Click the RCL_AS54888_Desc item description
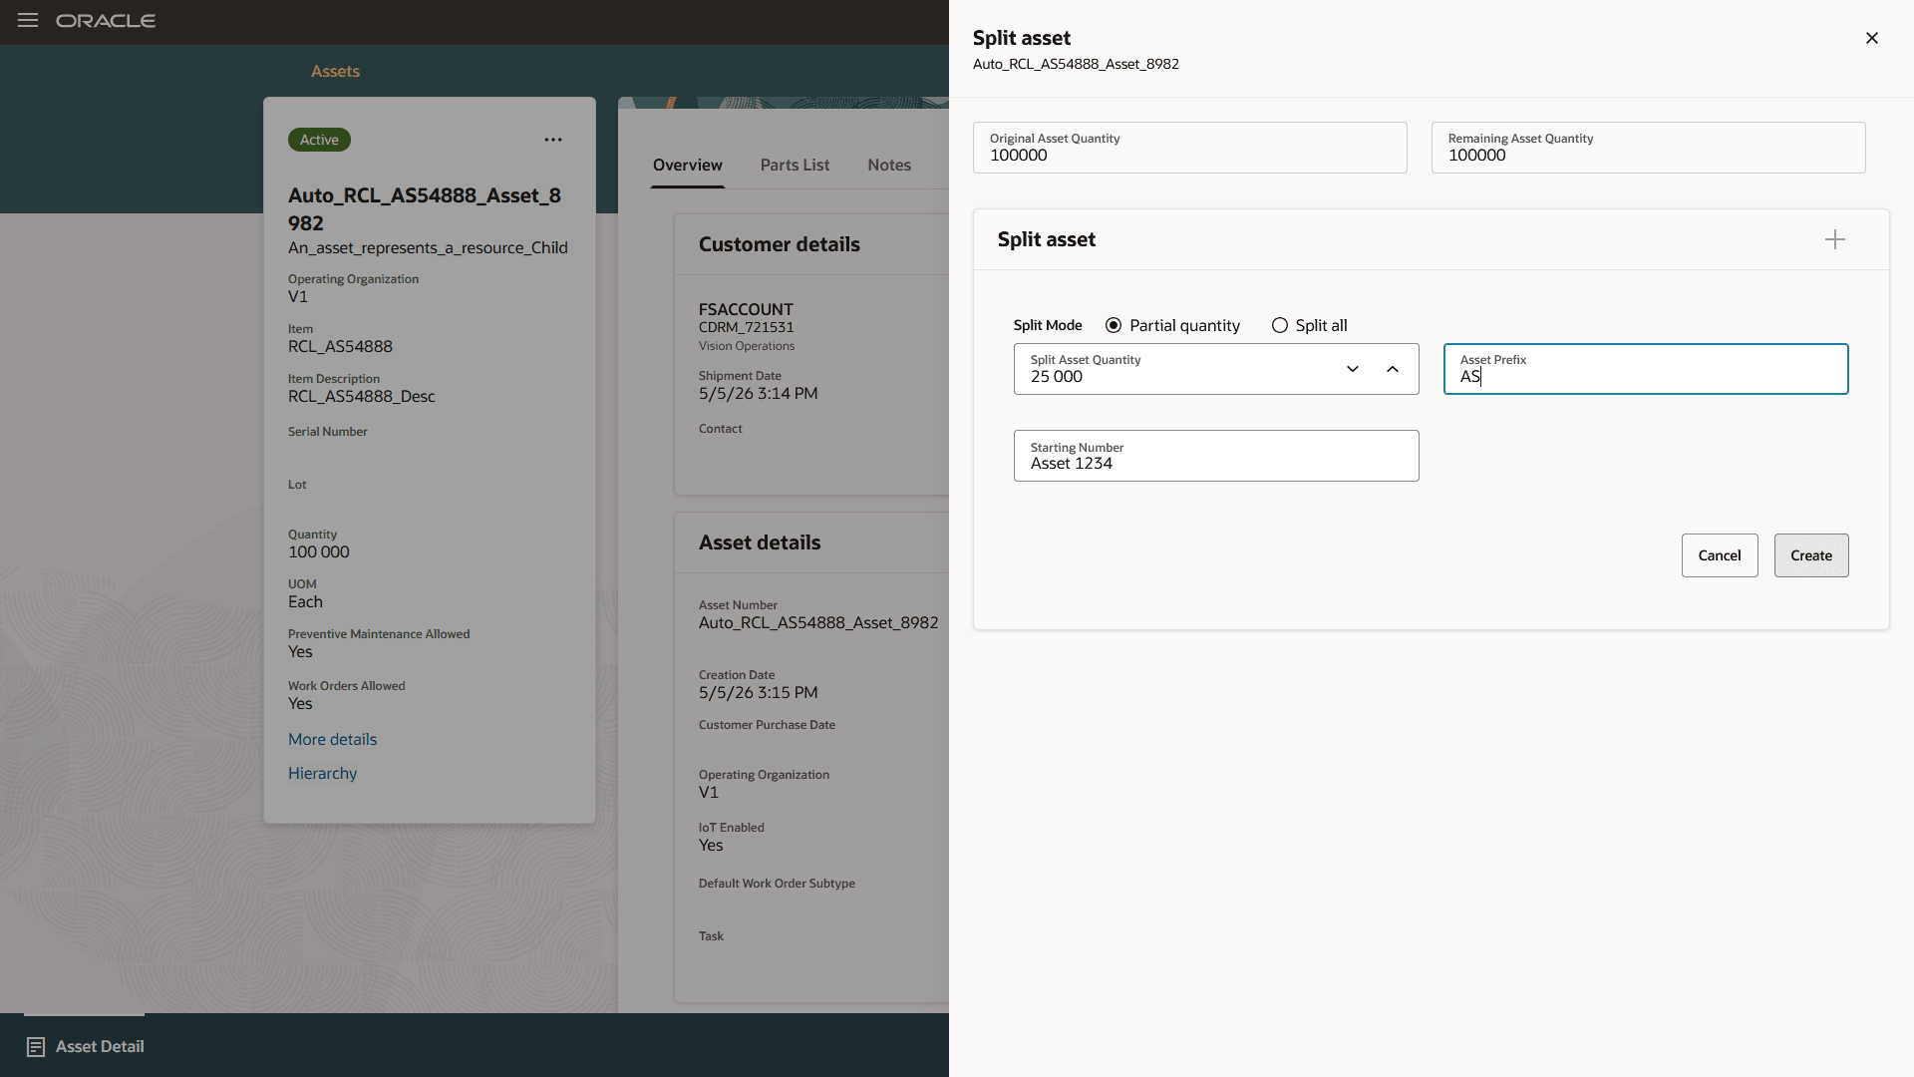Viewport: 1914px width, 1077px height. (362, 397)
